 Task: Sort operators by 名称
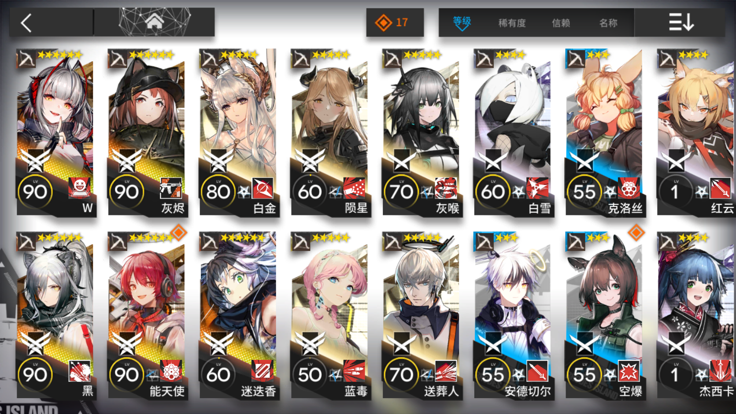click(x=608, y=23)
